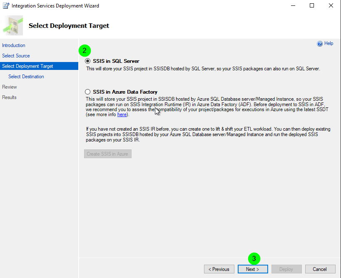Click the SSIS in SQL Server description text
Image resolution: width=341 pixels, height=278 pixels.
pos(203,69)
